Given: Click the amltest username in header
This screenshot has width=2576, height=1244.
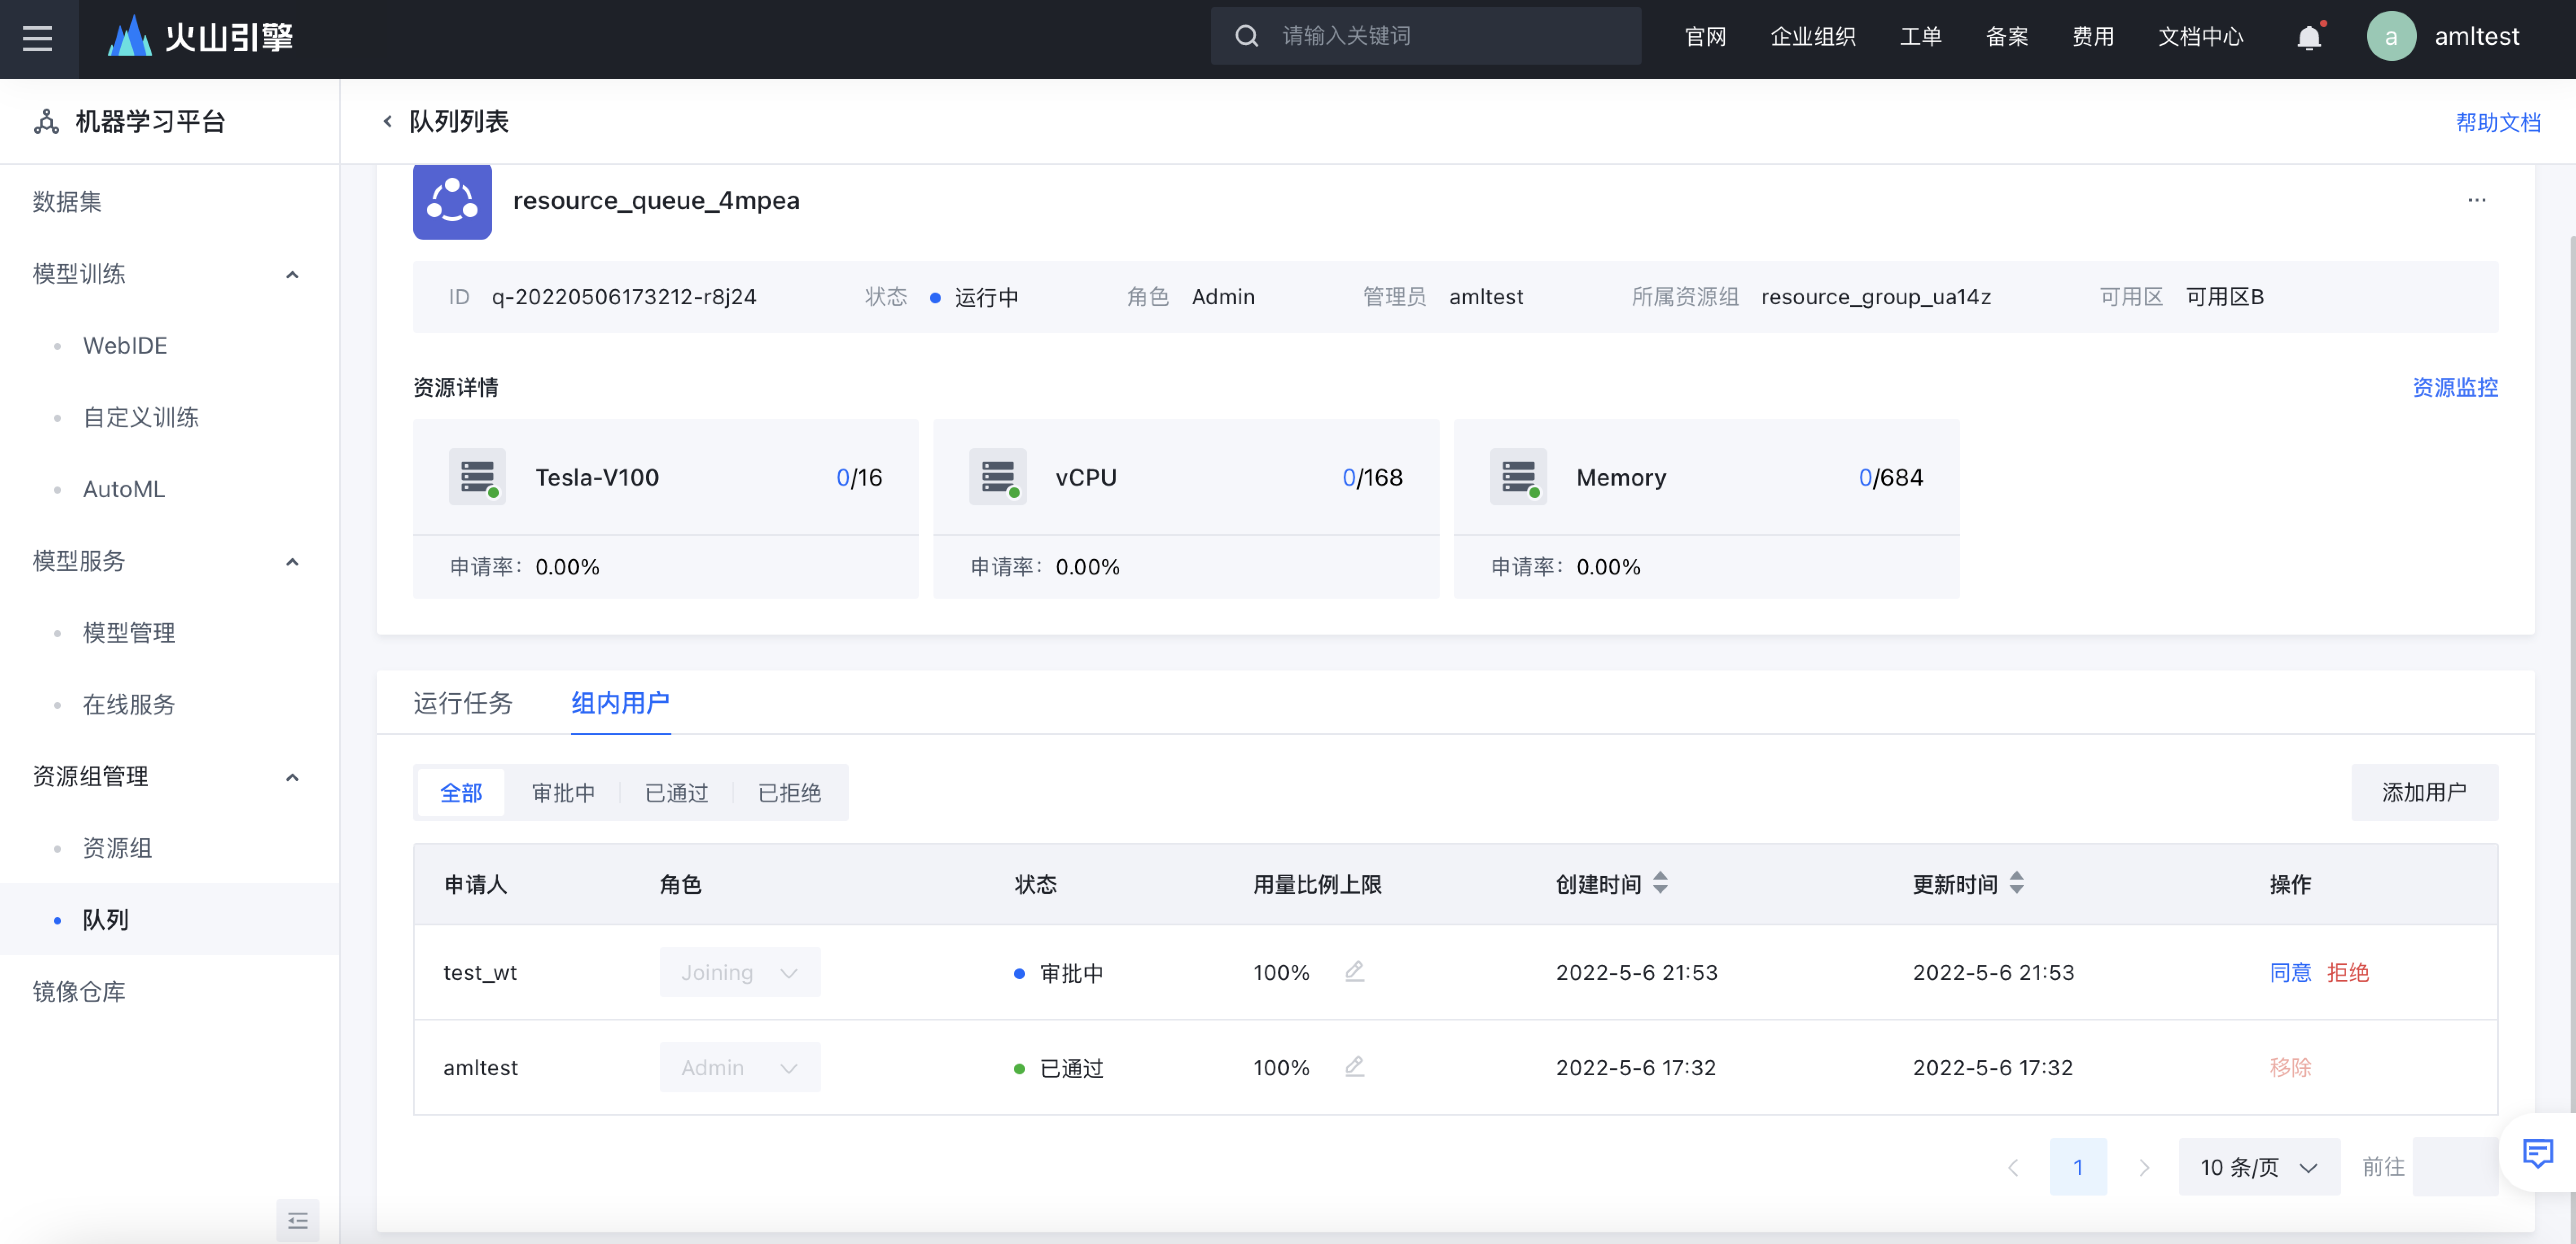Looking at the screenshot, I should pyautogui.click(x=2476, y=36).
